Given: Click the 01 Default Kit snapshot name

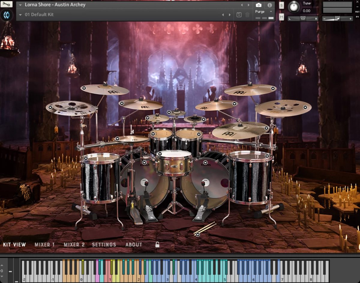Looking at the screenshot, I should (x=39, y=14).
